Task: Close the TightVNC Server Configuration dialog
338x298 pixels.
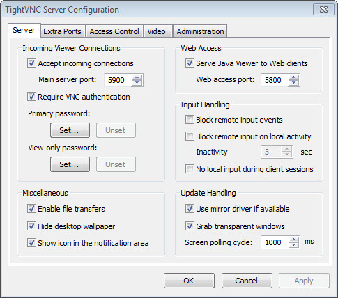Action: click(x=323, y=10)
